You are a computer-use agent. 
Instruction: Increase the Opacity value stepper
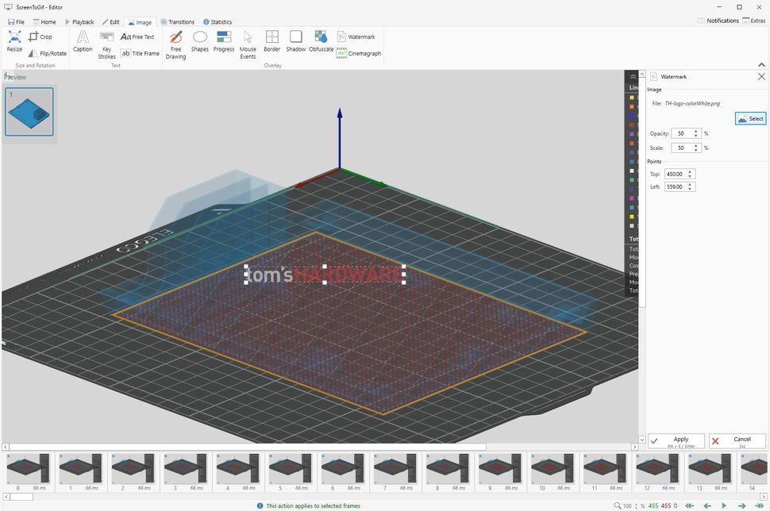695,131
